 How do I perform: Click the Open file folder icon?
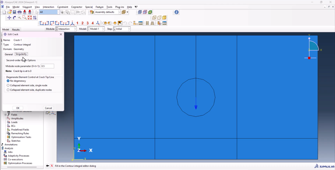click(x=9, y=12)
